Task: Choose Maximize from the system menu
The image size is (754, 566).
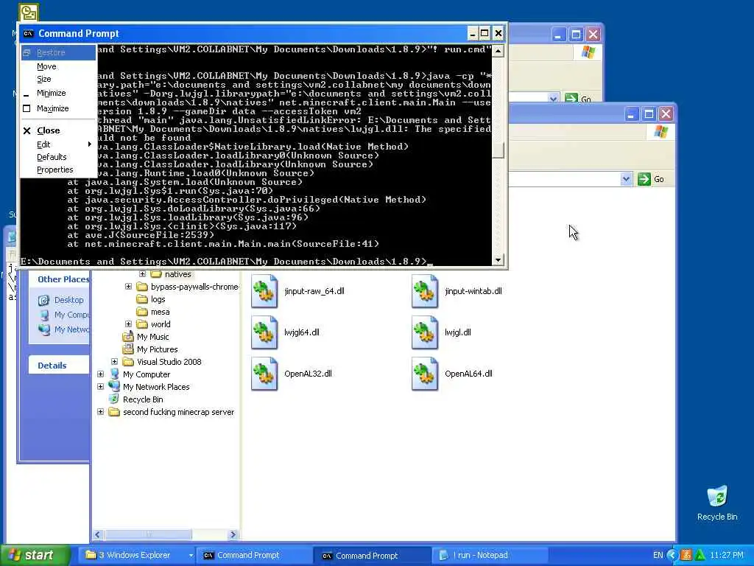Action: (58, 109)
